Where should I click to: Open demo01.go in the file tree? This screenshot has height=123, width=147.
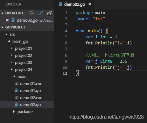27,90
